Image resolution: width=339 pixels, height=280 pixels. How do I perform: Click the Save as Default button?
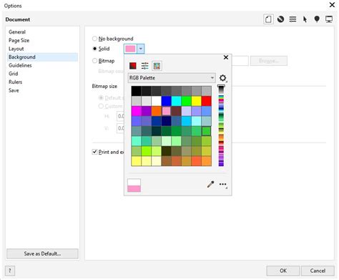[x=42, y=254]
